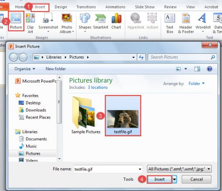Open Music library in navigation pane
This screenshot has height=191, width=222.
pos(28,146)
